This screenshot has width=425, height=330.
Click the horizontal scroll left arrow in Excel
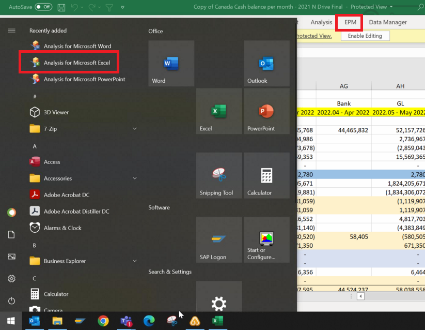pos(360,296)
